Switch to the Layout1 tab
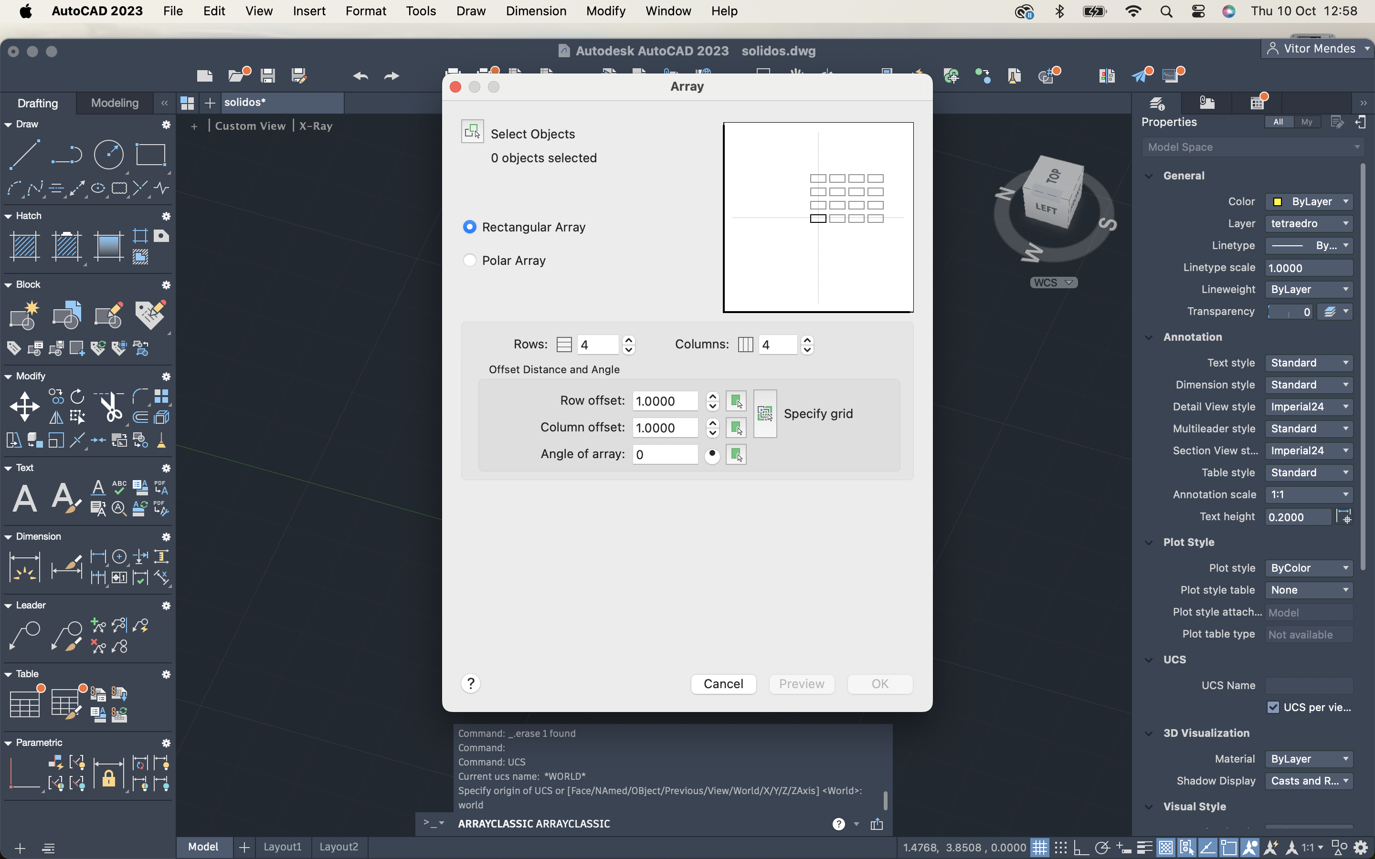The image size is (1375, 859). click(x=282, y=847)
